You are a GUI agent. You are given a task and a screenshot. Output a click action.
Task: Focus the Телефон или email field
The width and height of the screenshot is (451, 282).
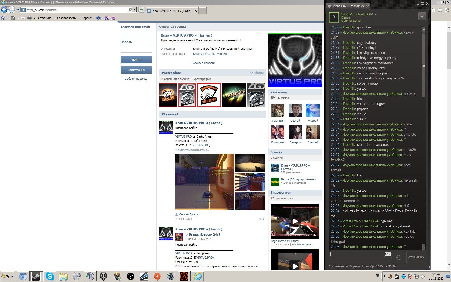point(136,34)
